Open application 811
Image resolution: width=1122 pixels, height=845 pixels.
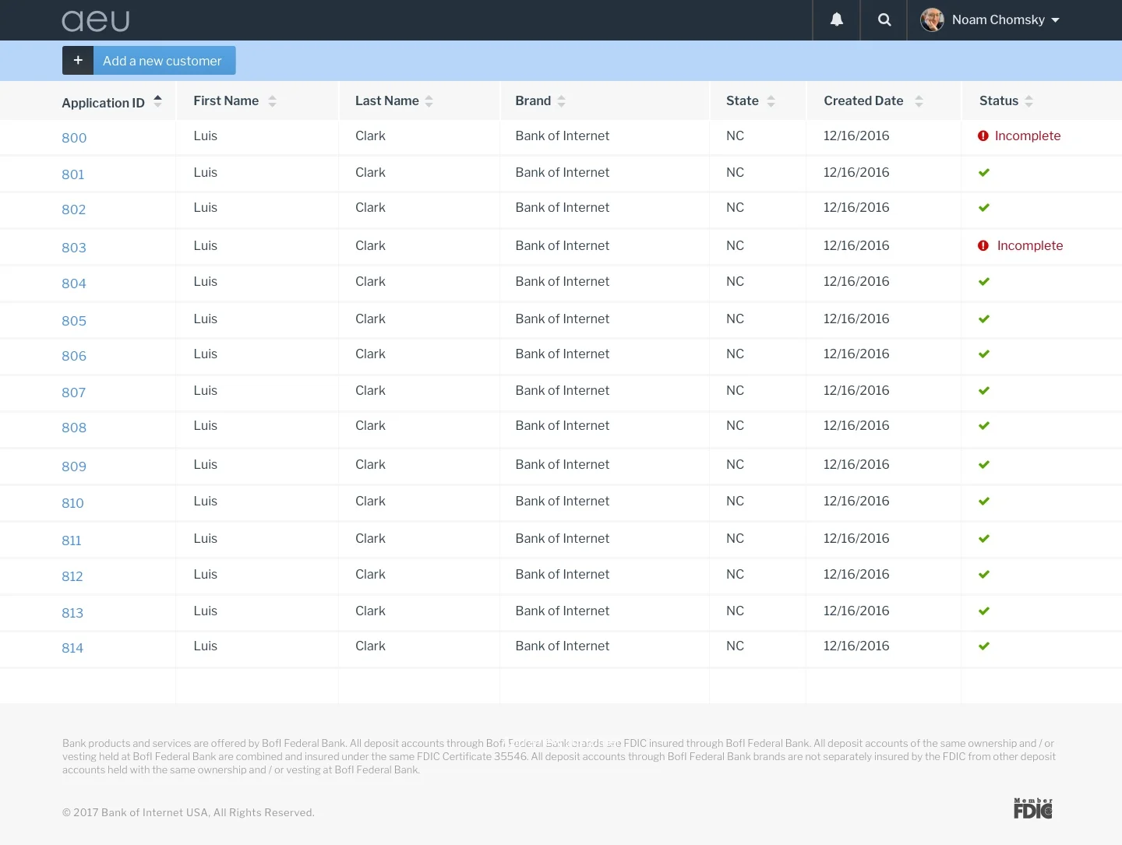(x=72, y=540)
